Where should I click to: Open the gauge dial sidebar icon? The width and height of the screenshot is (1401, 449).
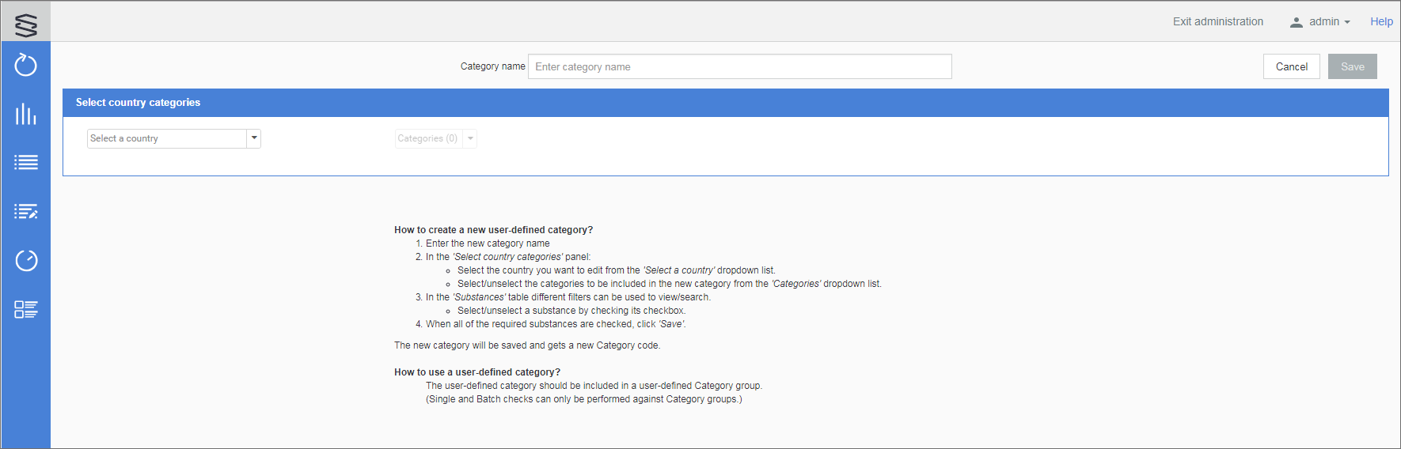[26, 260]
